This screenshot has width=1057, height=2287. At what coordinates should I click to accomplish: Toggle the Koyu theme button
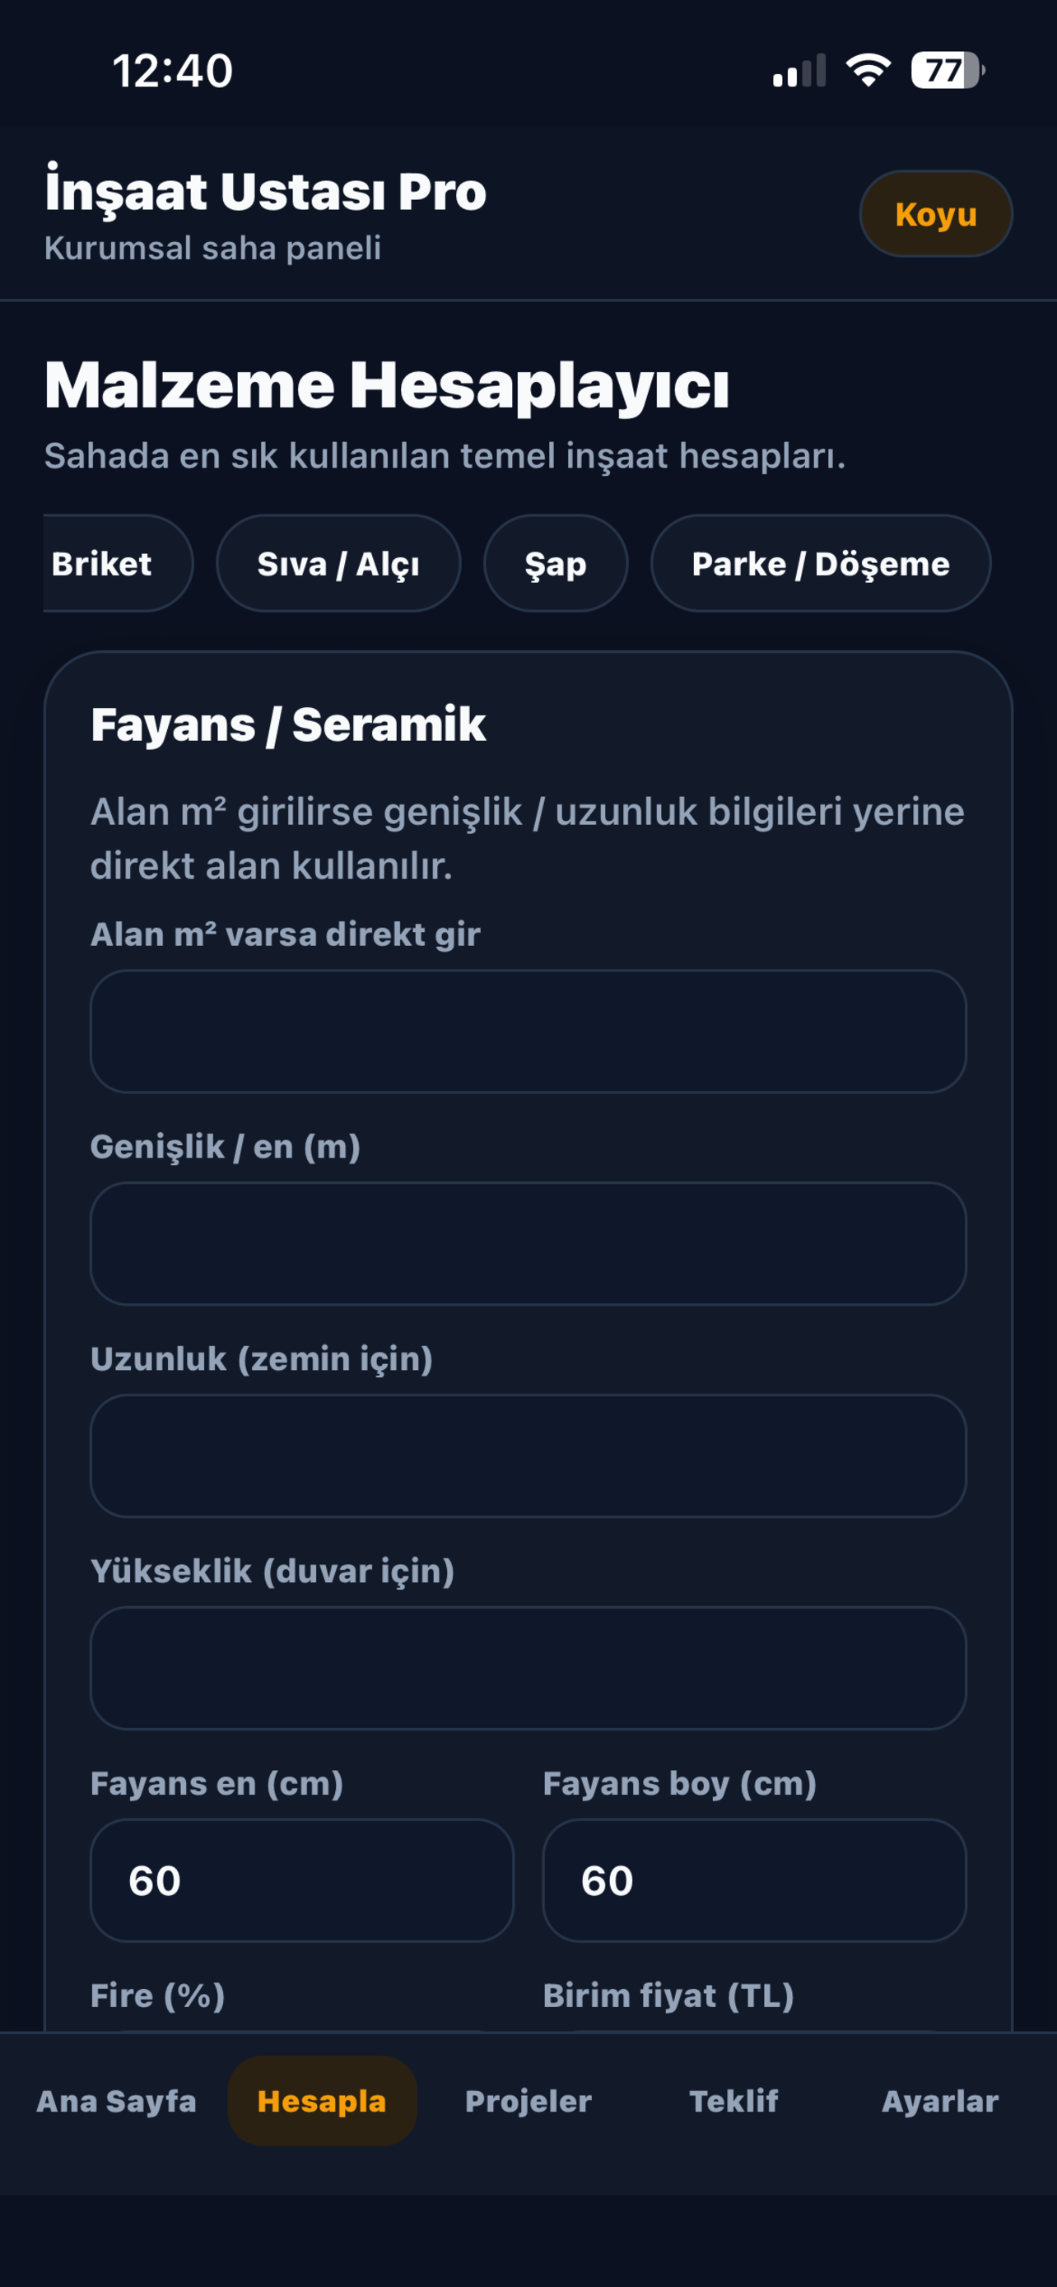click(935, 214)
